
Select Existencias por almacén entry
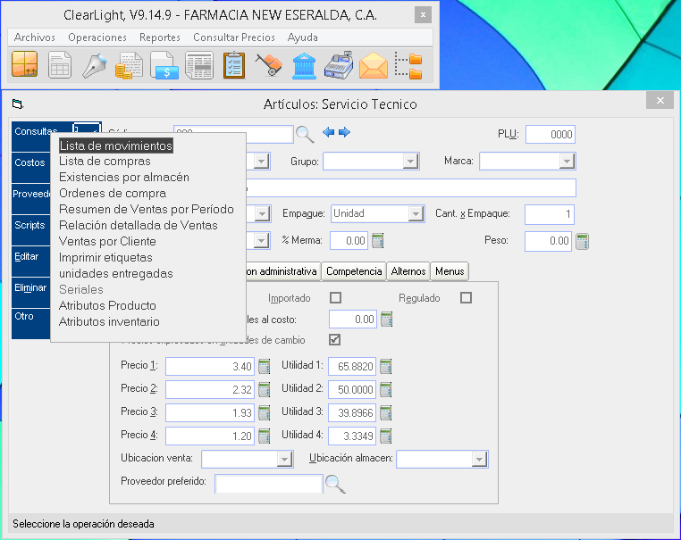(x=124, y=178)
